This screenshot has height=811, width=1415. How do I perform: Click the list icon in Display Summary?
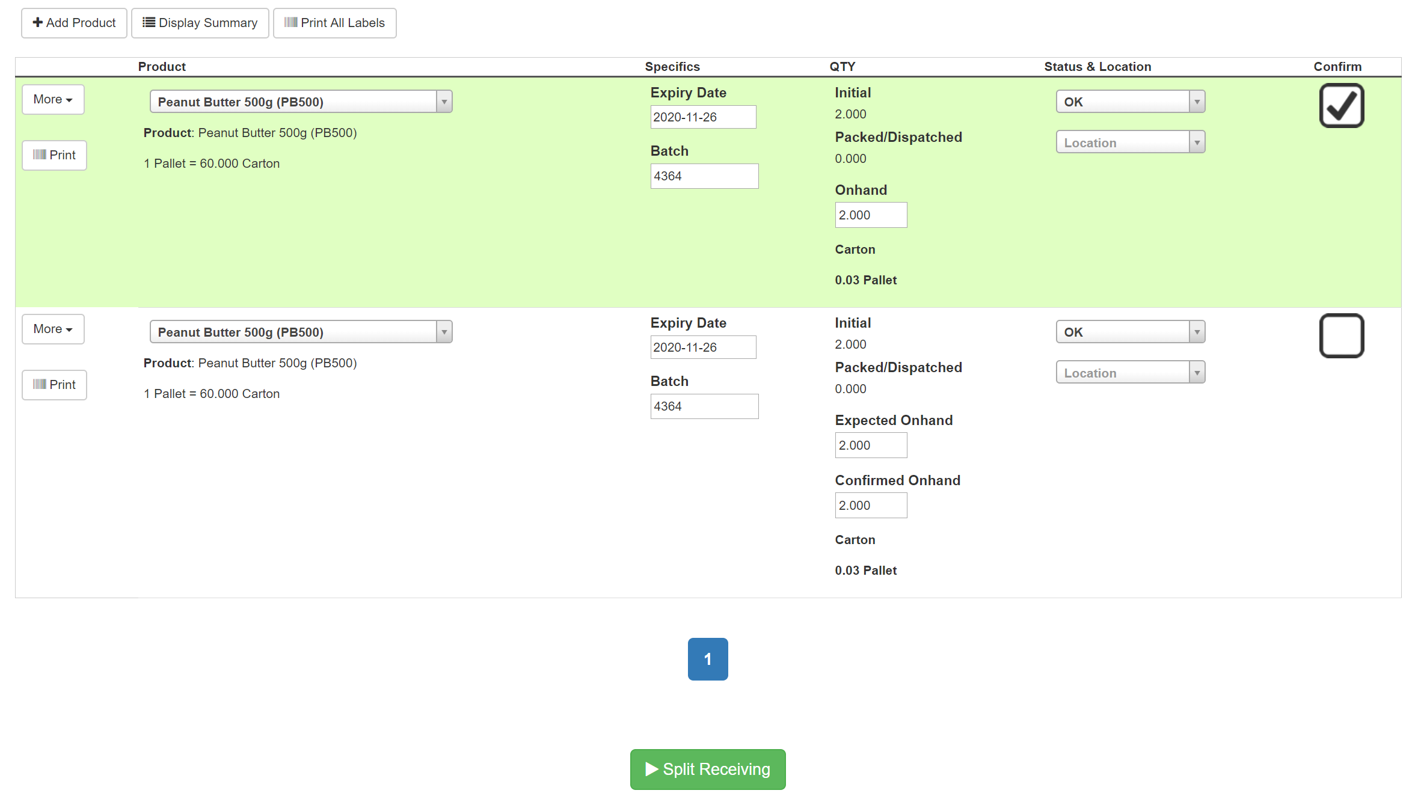tap(148, 22)
